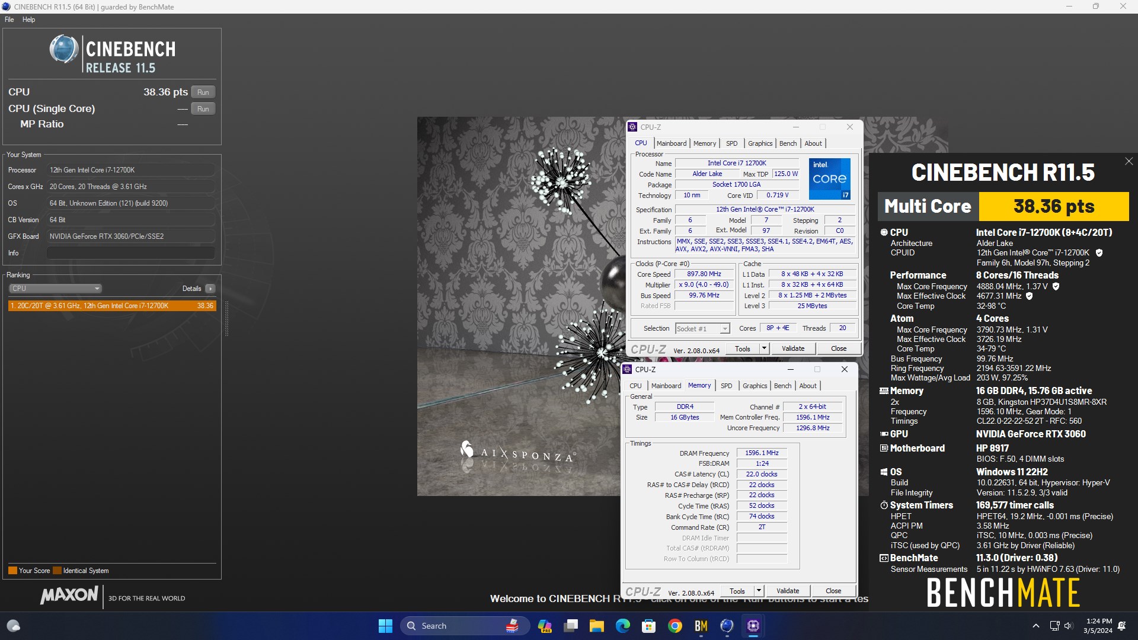Click Close button in lower CPU-Z window
The image size is (1138, 640).
pos(833,591)
